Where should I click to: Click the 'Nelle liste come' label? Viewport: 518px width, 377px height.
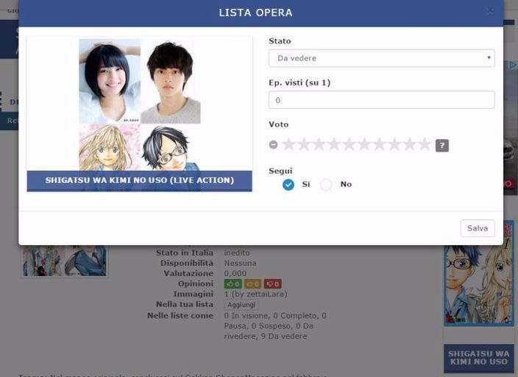point(180,315)
